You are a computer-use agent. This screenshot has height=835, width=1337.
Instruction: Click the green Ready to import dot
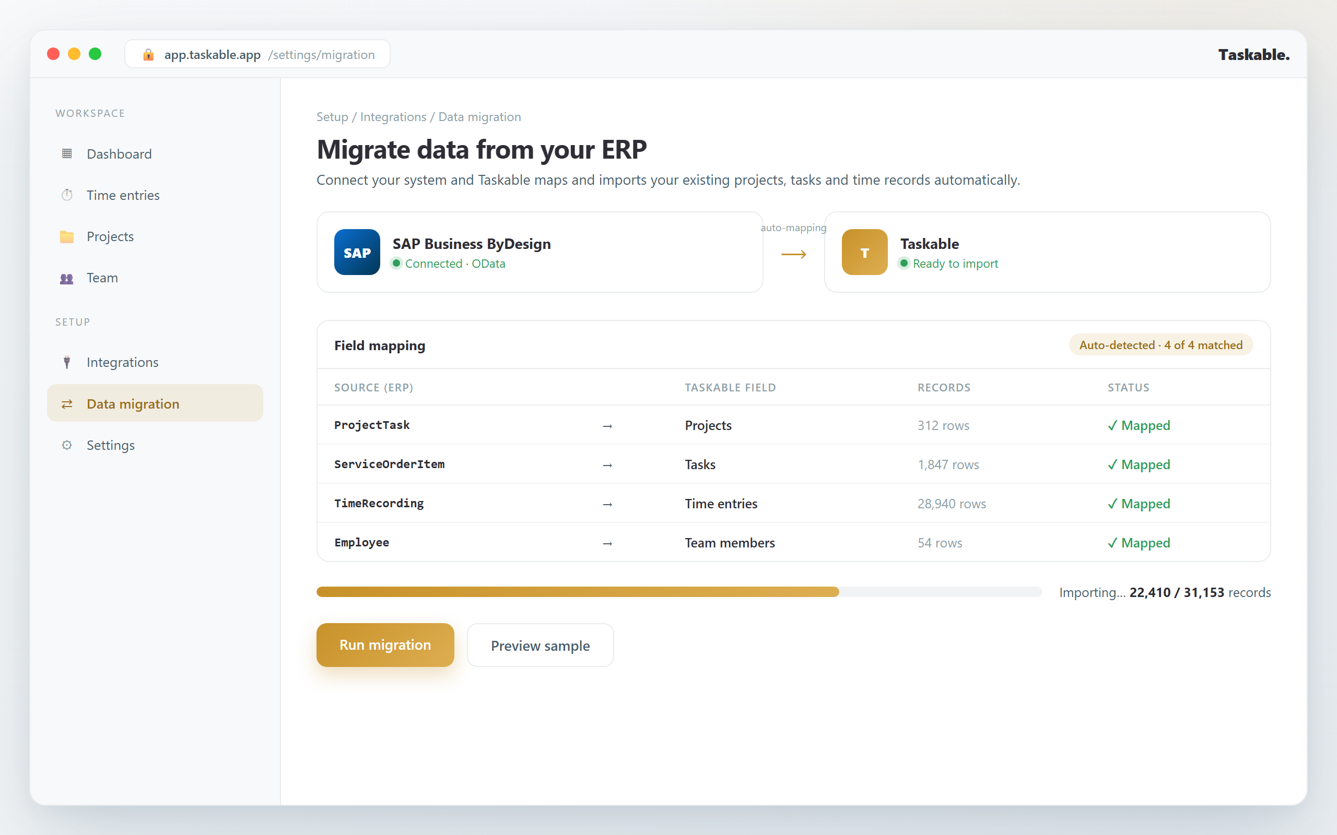tap(904, 263)
